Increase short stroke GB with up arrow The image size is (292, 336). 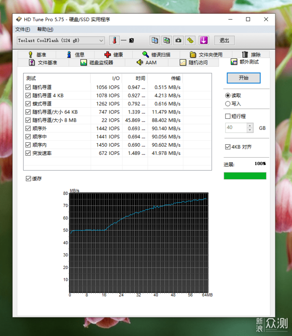point(250,126)
